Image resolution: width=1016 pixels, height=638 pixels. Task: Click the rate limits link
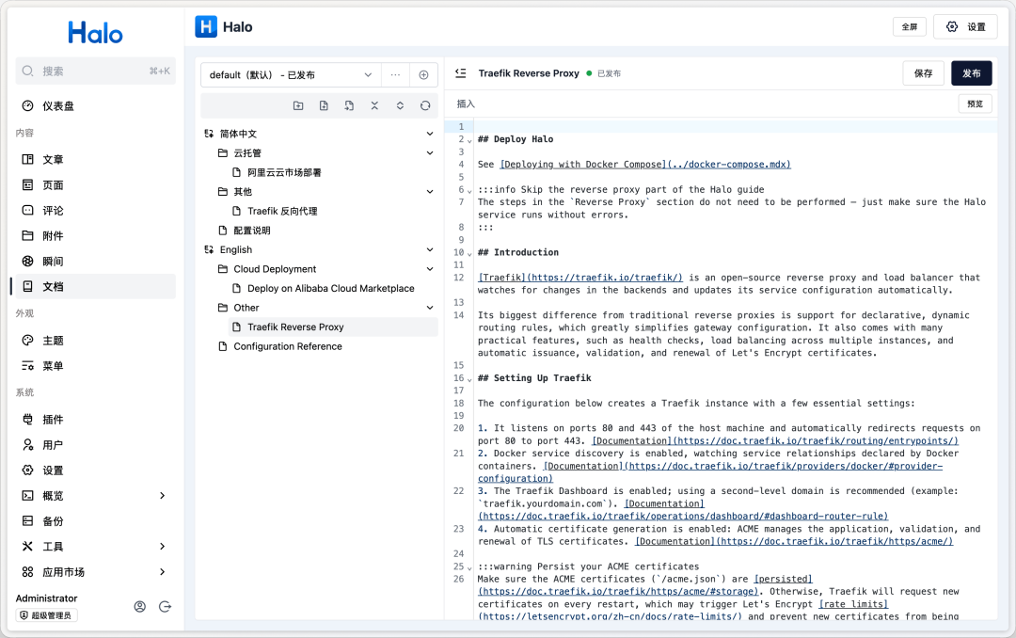pos(853,604)
